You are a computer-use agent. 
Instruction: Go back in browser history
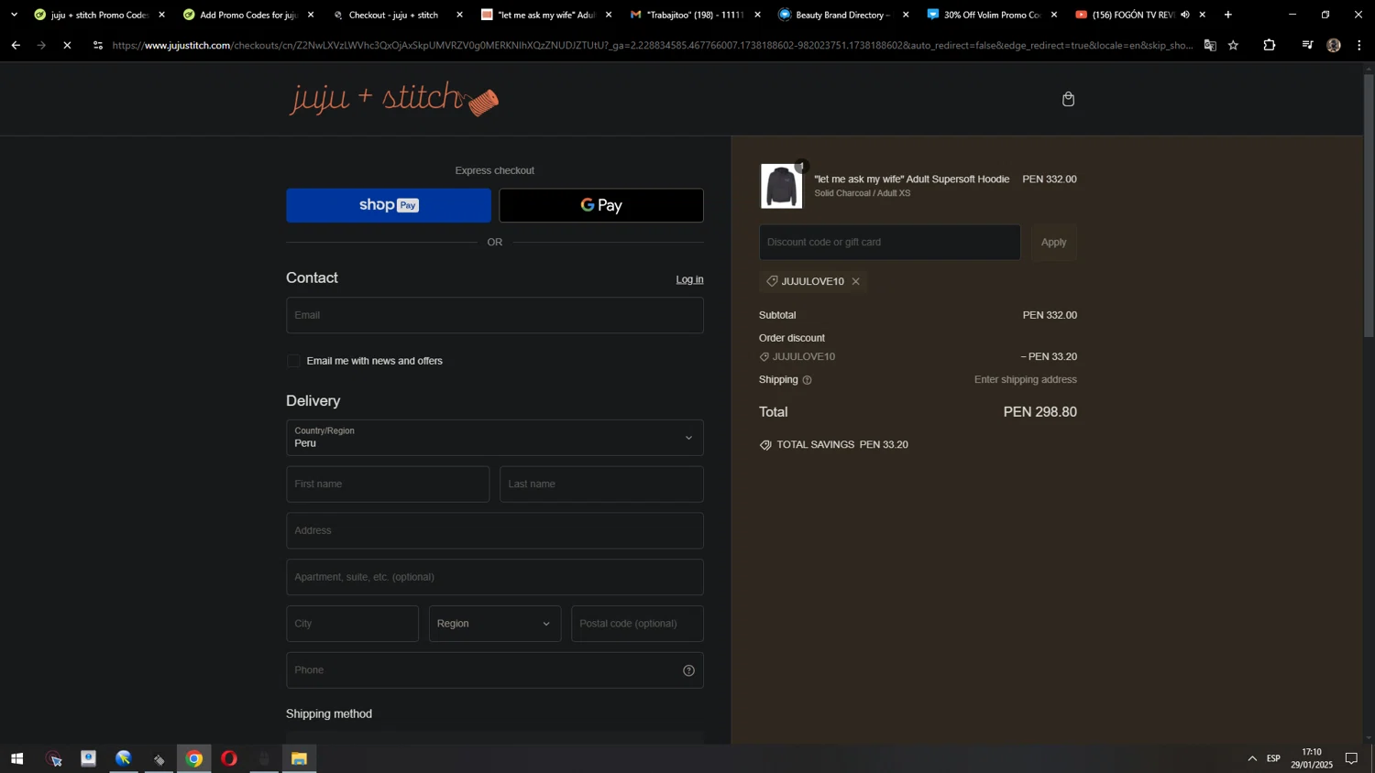point(16,45)
